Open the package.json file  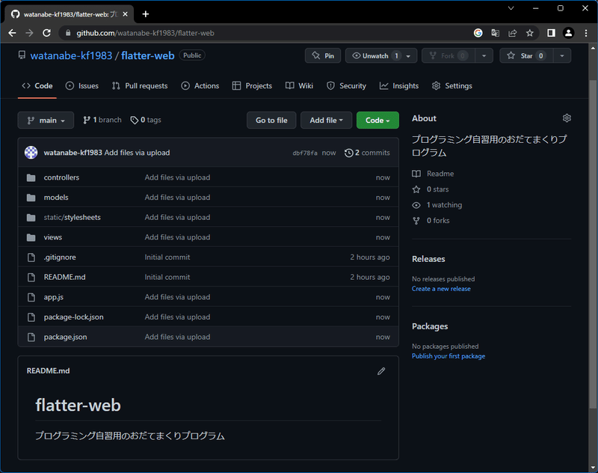click(x=67, y=337)
